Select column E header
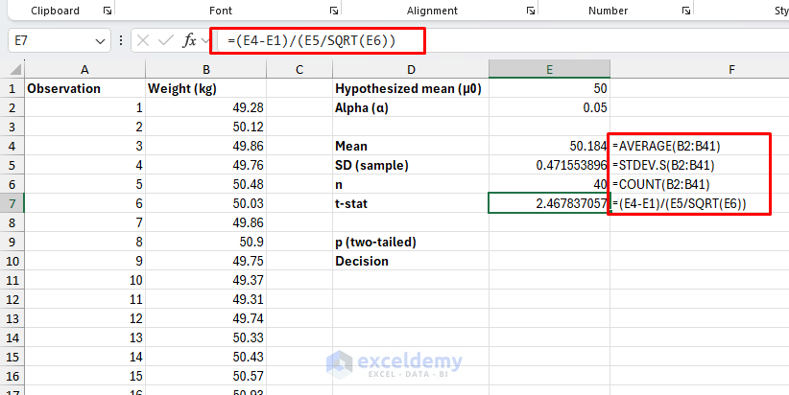Screen dimensions: 789x395 click(x=549, y=69)
